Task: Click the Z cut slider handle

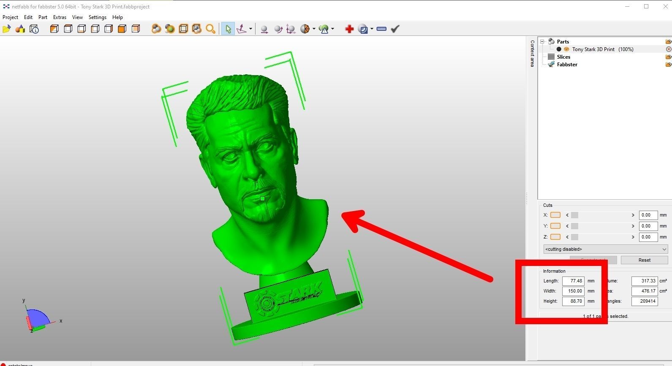Action: point(574,237)
